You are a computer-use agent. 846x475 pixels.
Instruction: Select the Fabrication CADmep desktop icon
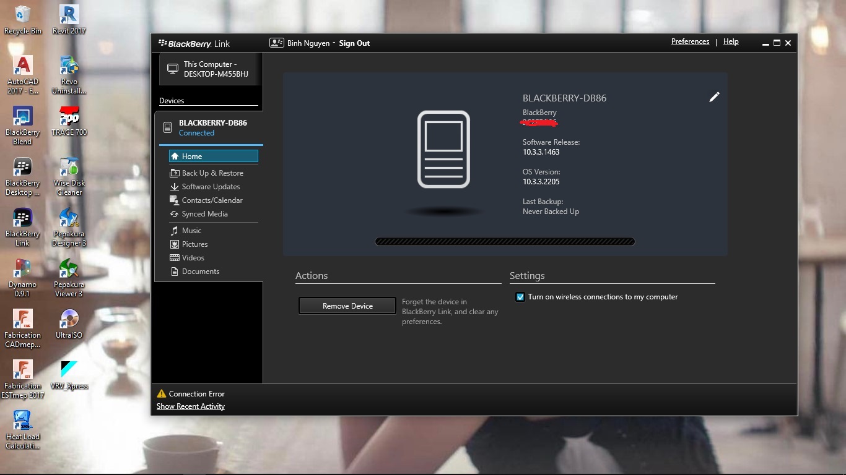23,328
